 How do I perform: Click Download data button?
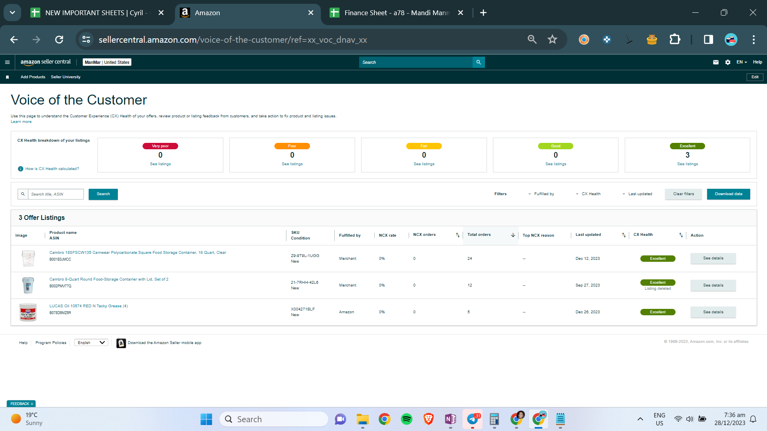(729, 194)
